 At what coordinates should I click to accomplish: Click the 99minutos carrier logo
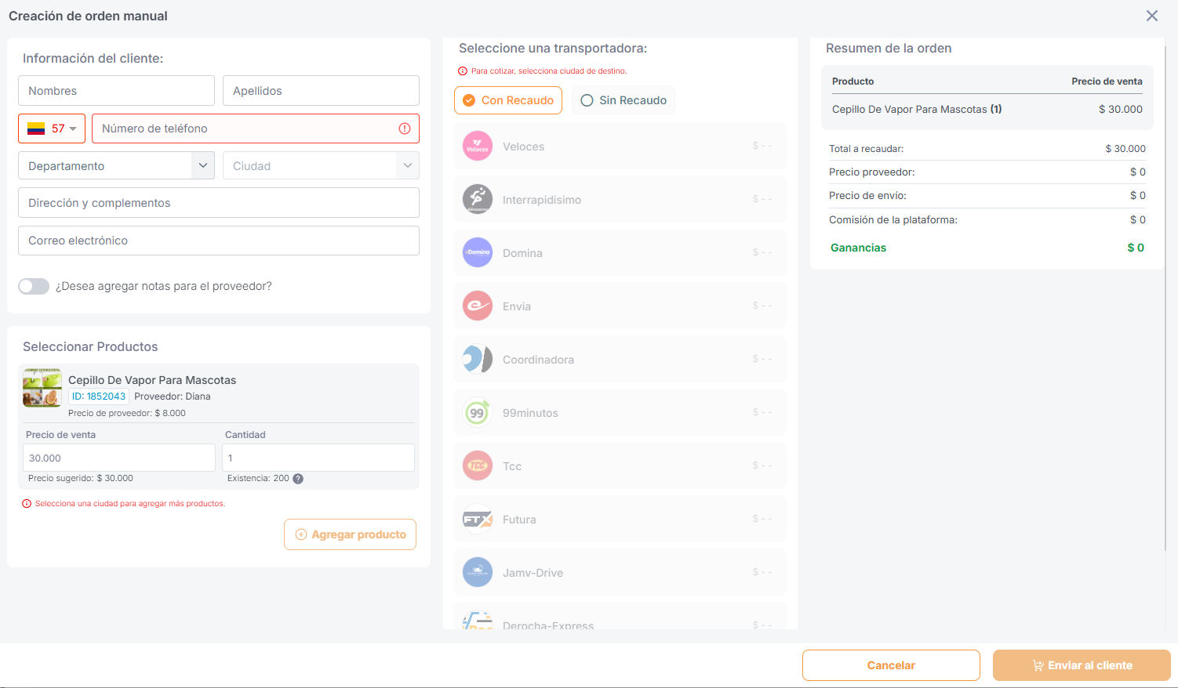[x=477, y=413]
